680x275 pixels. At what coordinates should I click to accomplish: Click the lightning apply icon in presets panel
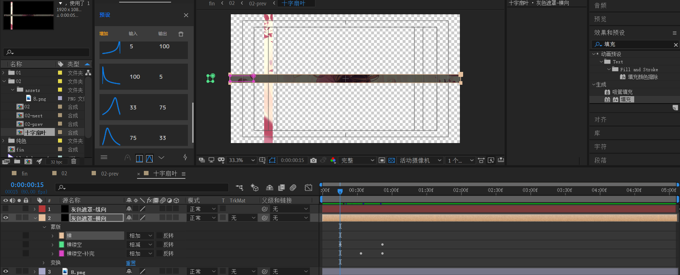(x=185, y=157)
